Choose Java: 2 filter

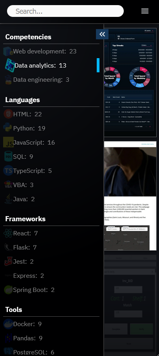(x=51, y=199)
